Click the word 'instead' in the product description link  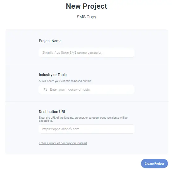click(82, 143)
